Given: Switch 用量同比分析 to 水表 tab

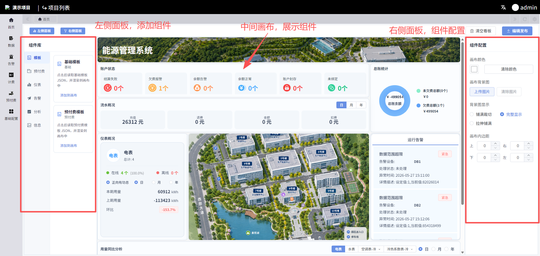Looking at the screenshot, I should pos(352,249).
